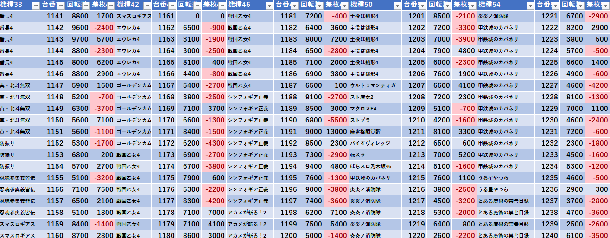This screenshot has width=610, height=238.
Task: Select the ストブラ cell
Action: pyautogui.click(x=375, y=120)
